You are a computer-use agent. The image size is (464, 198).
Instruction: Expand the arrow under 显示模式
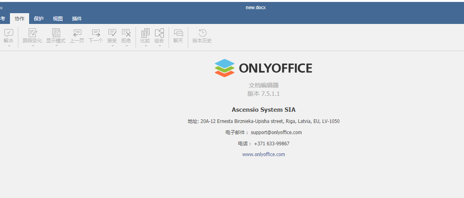tap(56, 46)
